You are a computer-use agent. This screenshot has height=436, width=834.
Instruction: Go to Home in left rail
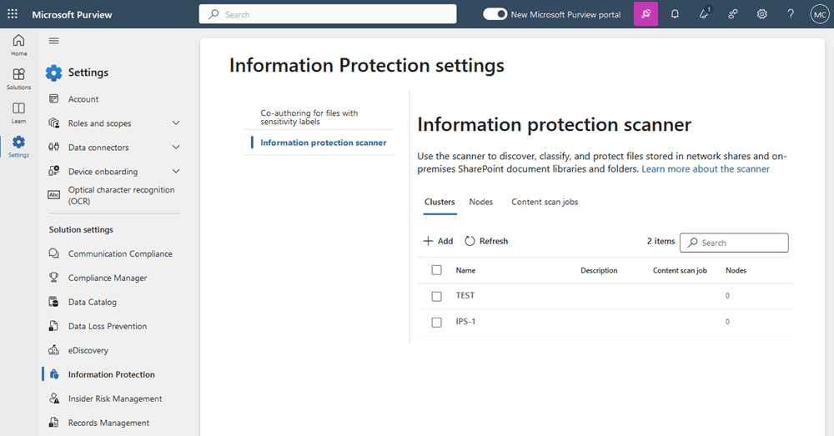[x=18, y=44]
